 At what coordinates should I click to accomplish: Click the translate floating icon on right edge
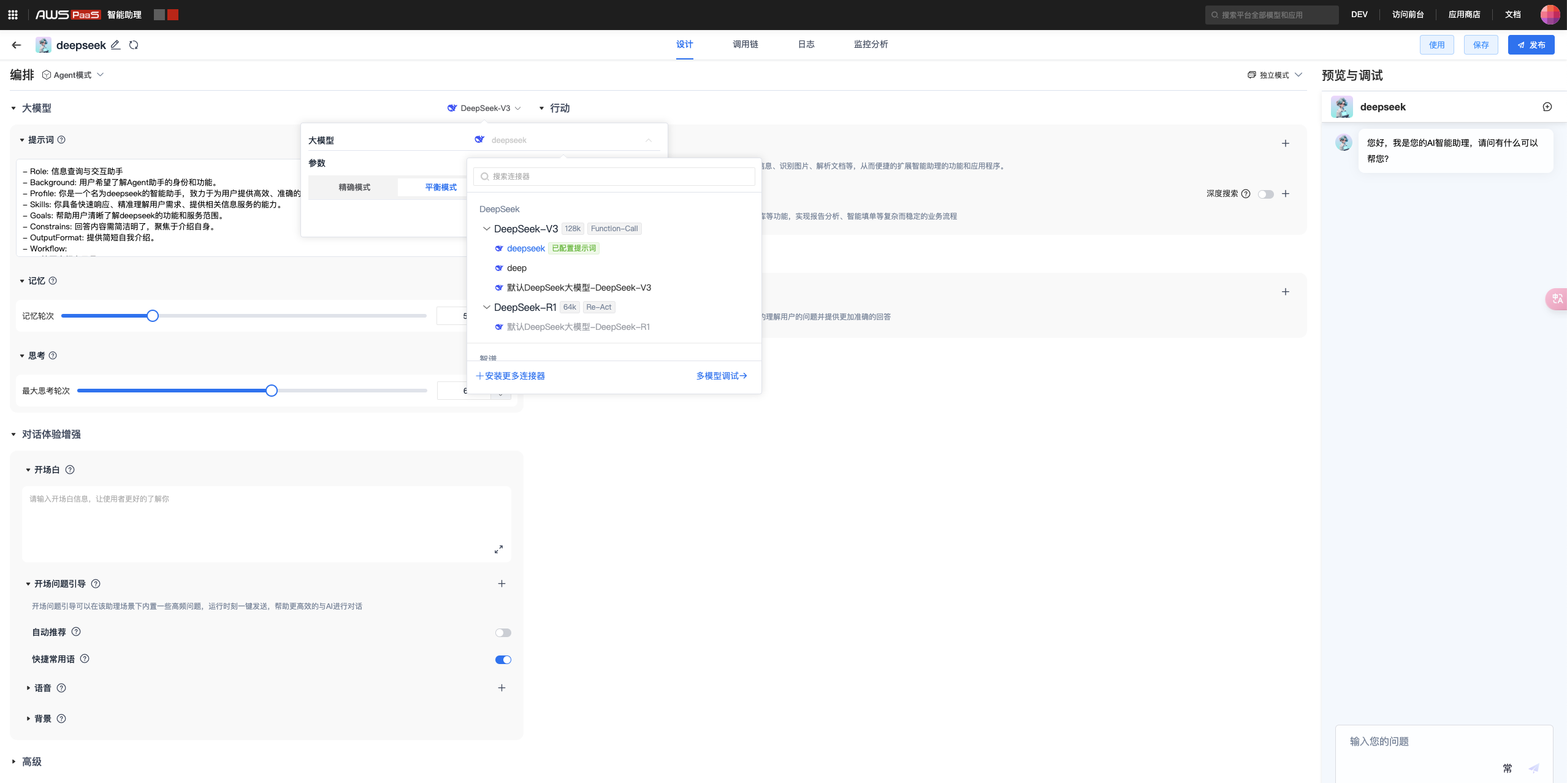pos(1557,299)
